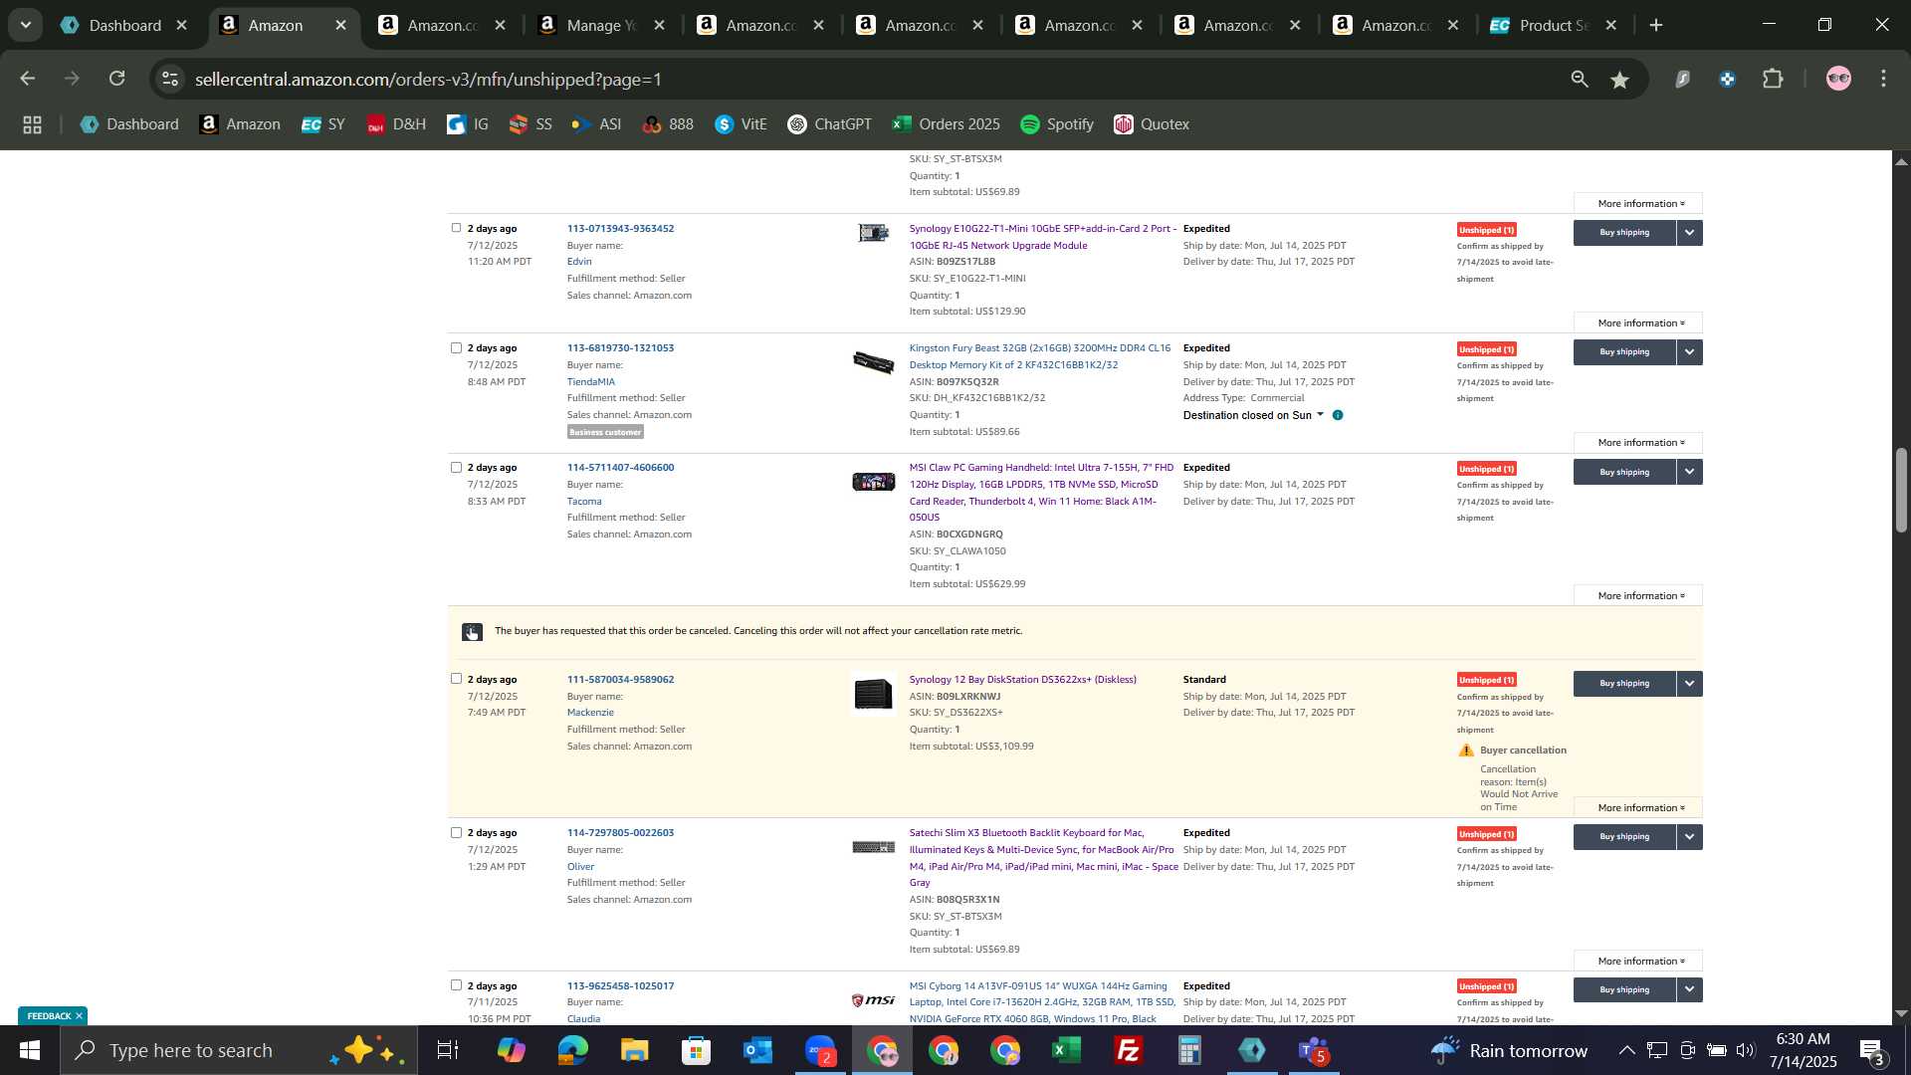The width and height of the screenshot is (1911, 1075).
Task: Dismiss the FEEDBACK tab close icon
Action: pyautogui.click(x=79, y=1016)
